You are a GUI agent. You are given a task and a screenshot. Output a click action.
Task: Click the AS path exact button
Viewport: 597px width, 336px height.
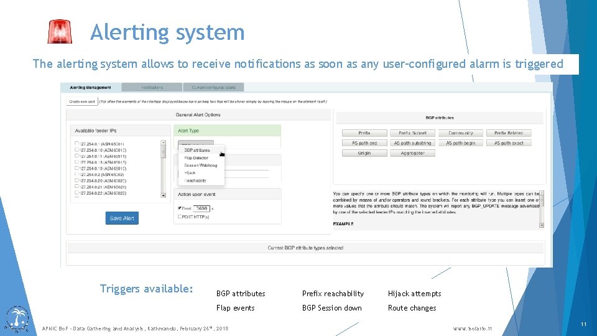click(x=509, y=143)
